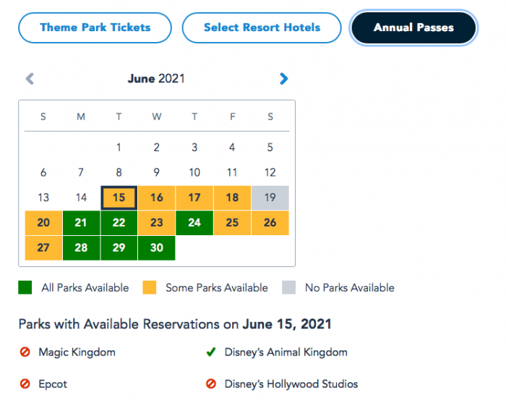Click the Animal Kingdom green checkmark icon
Screen dimensions: 506x406
click(x=211, y=352)
